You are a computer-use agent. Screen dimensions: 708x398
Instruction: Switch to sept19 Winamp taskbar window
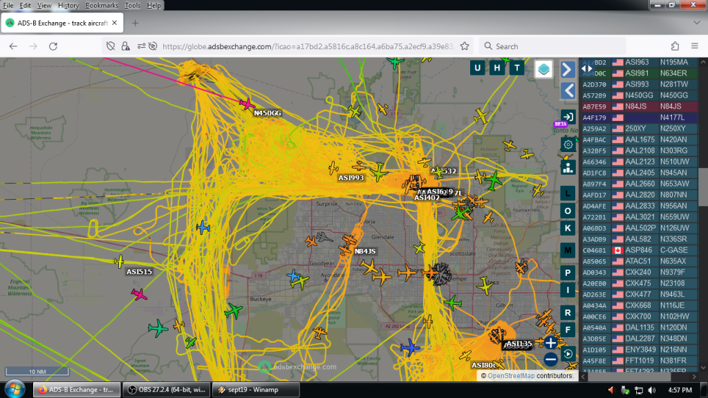(255, 390)
